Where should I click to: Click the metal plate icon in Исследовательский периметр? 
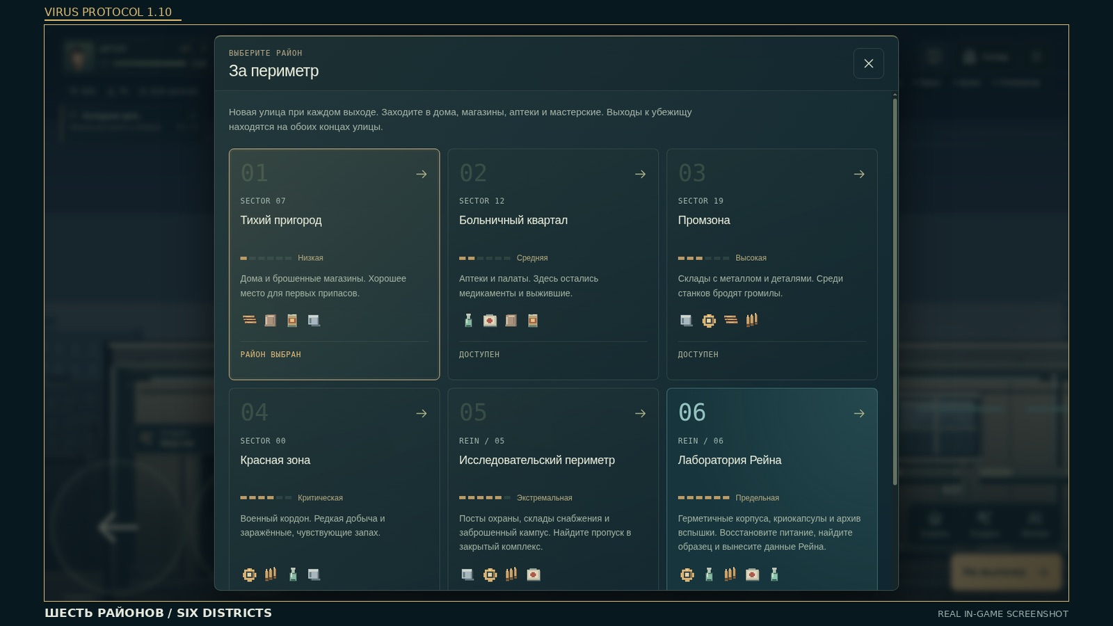[468, 574]
